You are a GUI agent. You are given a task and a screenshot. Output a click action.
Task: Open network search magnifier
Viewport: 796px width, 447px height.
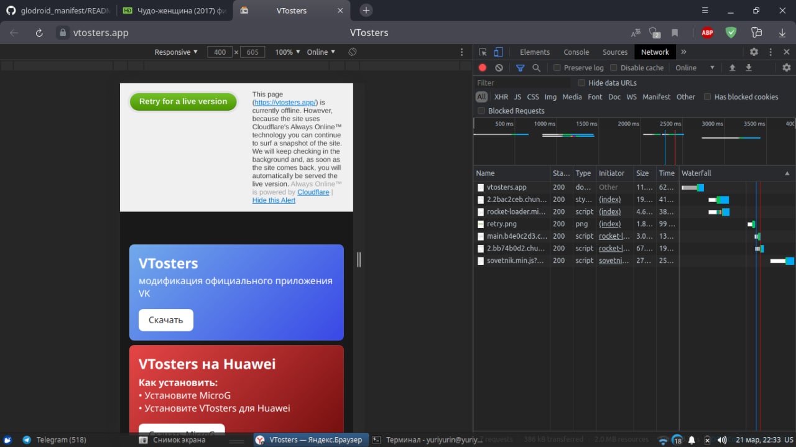pyautogui.click(x=536, y=68)
